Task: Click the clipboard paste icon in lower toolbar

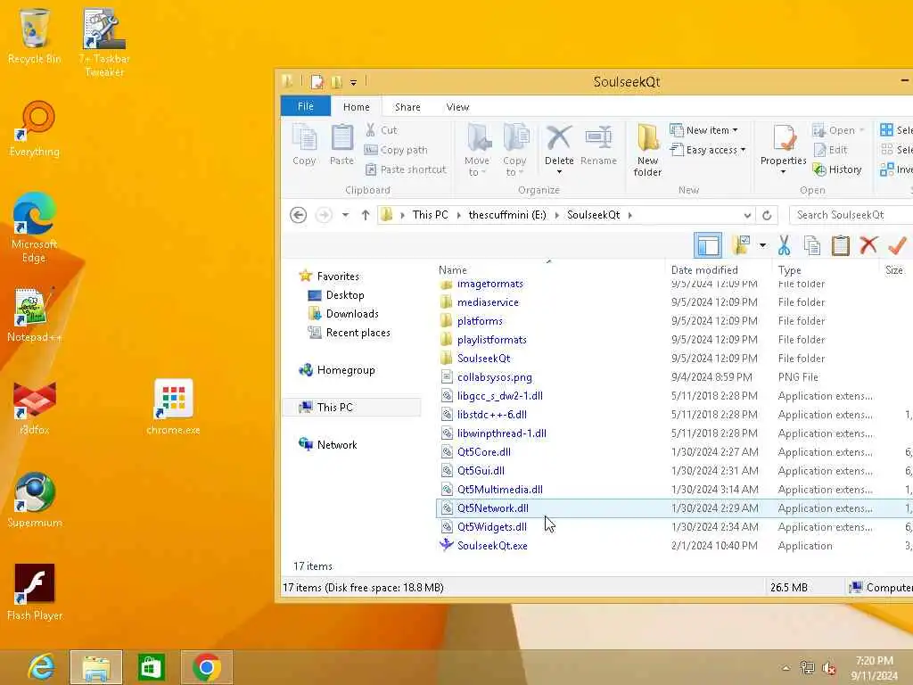Action: pyautogui.click(x=840, y=245)
